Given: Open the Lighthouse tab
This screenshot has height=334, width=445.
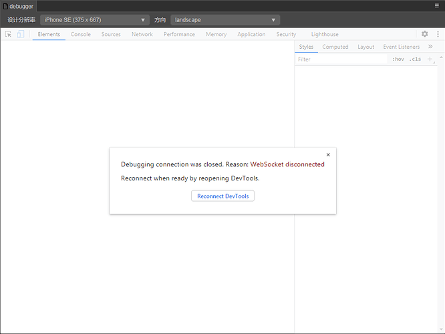Looking at the screenshot, I should (325, 34).
